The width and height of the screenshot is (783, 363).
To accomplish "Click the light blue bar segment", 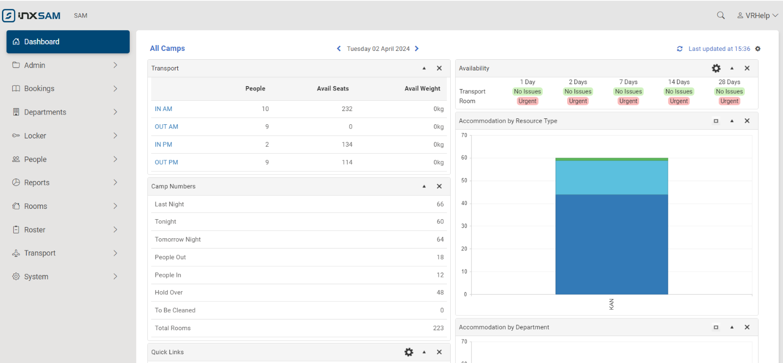I will pos(612,178).
